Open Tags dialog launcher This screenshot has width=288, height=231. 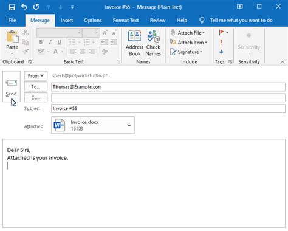coord(230,61)
